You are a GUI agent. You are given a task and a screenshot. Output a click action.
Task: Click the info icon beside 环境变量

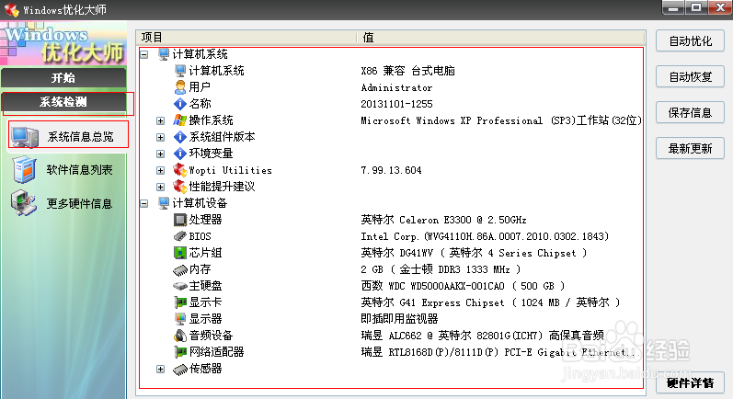(180, 154)
